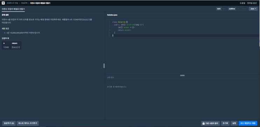Image resolution: width=260 pixels, height=127 pixels.
Task: Click code line with int[] answer
Action: tap(127, 27)
